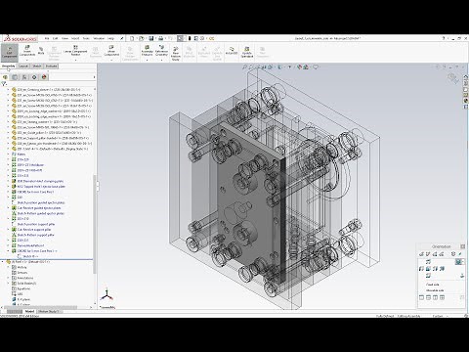The height and width of the screenshot is (352, 469).
Task: Open the Reference Geometry tool
Action: (x=161, y=51)
